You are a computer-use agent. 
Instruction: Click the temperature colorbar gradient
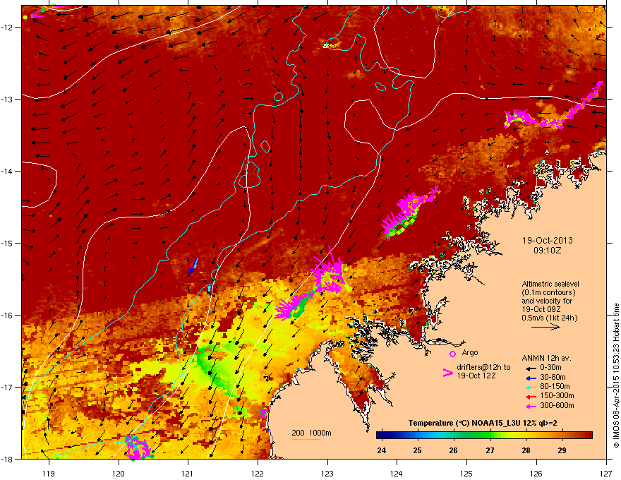click(484, 436)
